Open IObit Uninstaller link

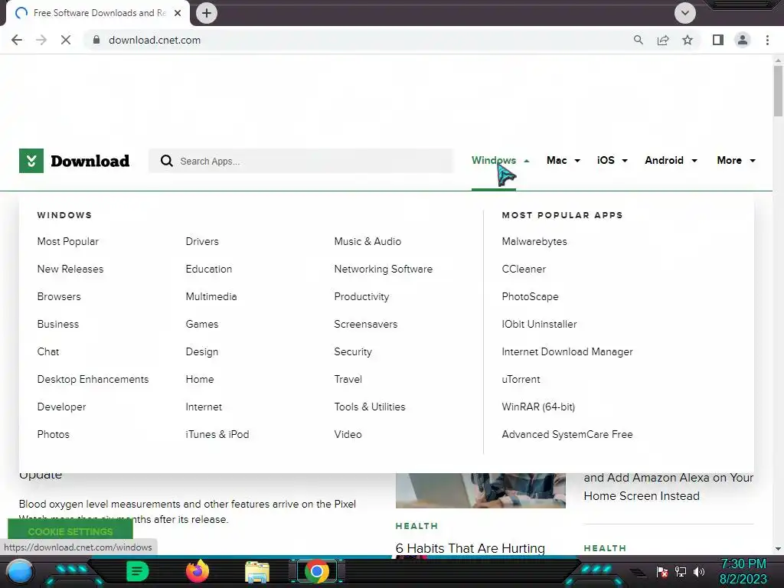point(540,324)
